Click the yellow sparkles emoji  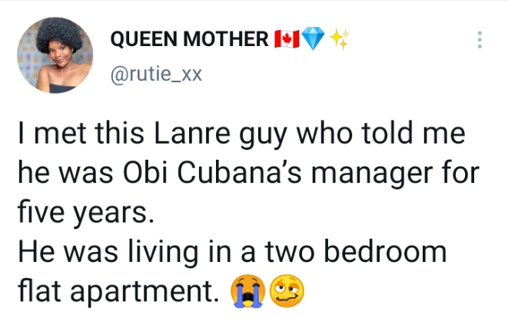(338, 38)
